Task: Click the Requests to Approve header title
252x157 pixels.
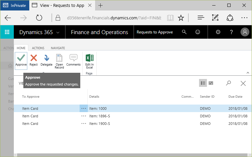Action: [x=155, y=32]
